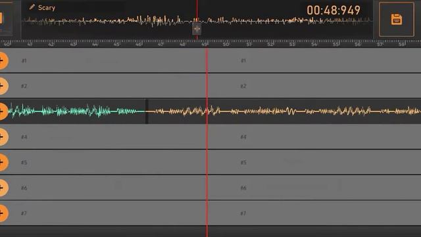
Task: Click the left #4 track label
Action: (24, 137)
